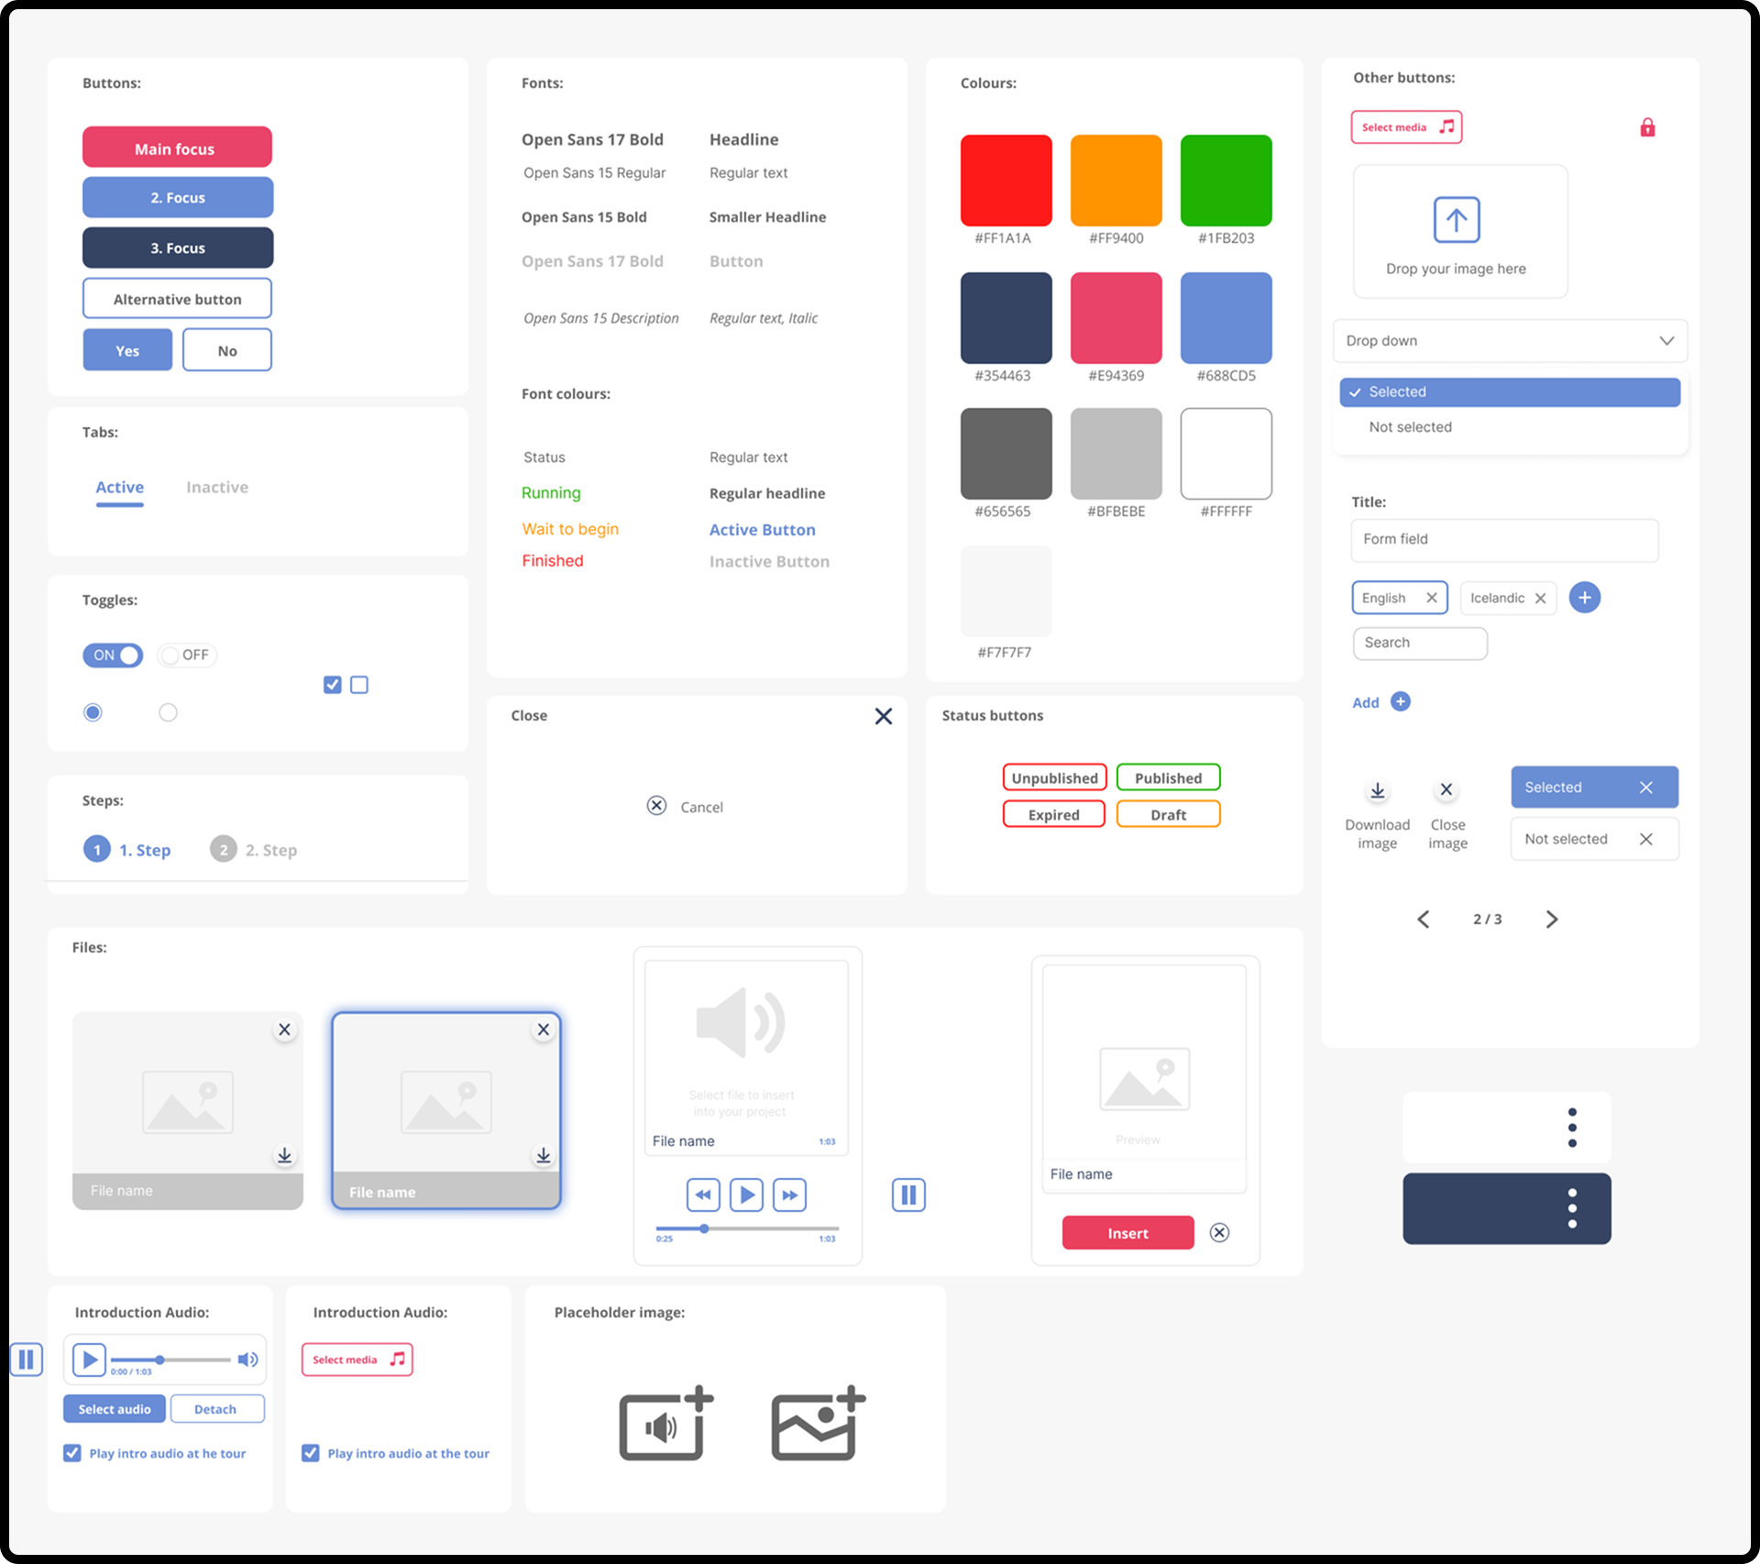Screen dimensions: 1760x1564
Task: Click the fast-forward button in audio player
Action: [x=789, y=1195]
